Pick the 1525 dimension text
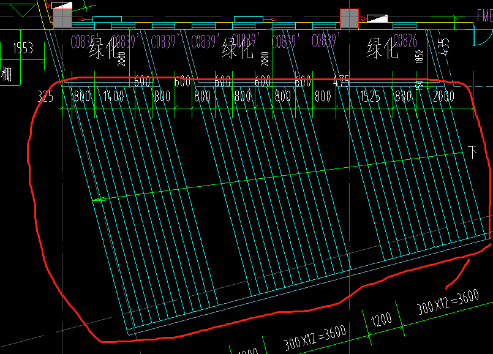The width and height of the screenshot is (493, 354). (x=371, y=96)
